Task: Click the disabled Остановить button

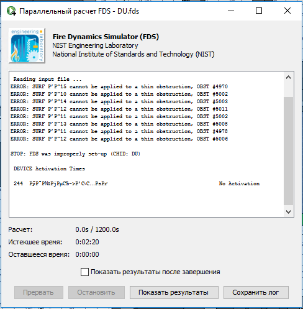Action: click(x=96, y=292)
